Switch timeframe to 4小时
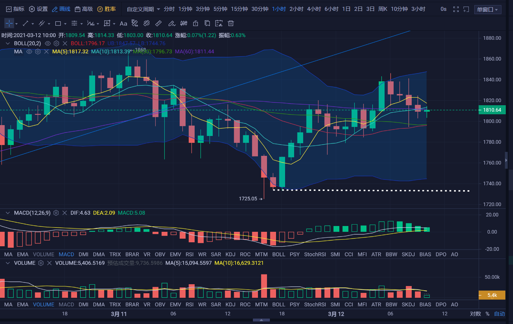This screenshot has width=513, height=324. (x=314, y=9)
